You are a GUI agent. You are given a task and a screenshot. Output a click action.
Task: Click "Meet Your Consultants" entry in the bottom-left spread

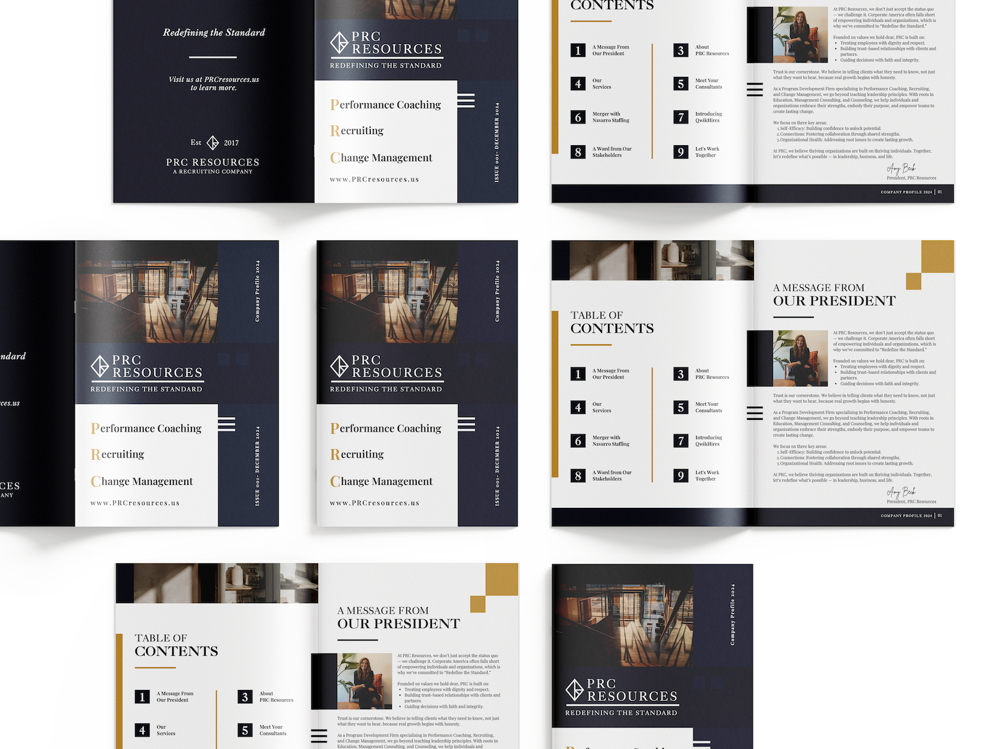coord(273,730)
